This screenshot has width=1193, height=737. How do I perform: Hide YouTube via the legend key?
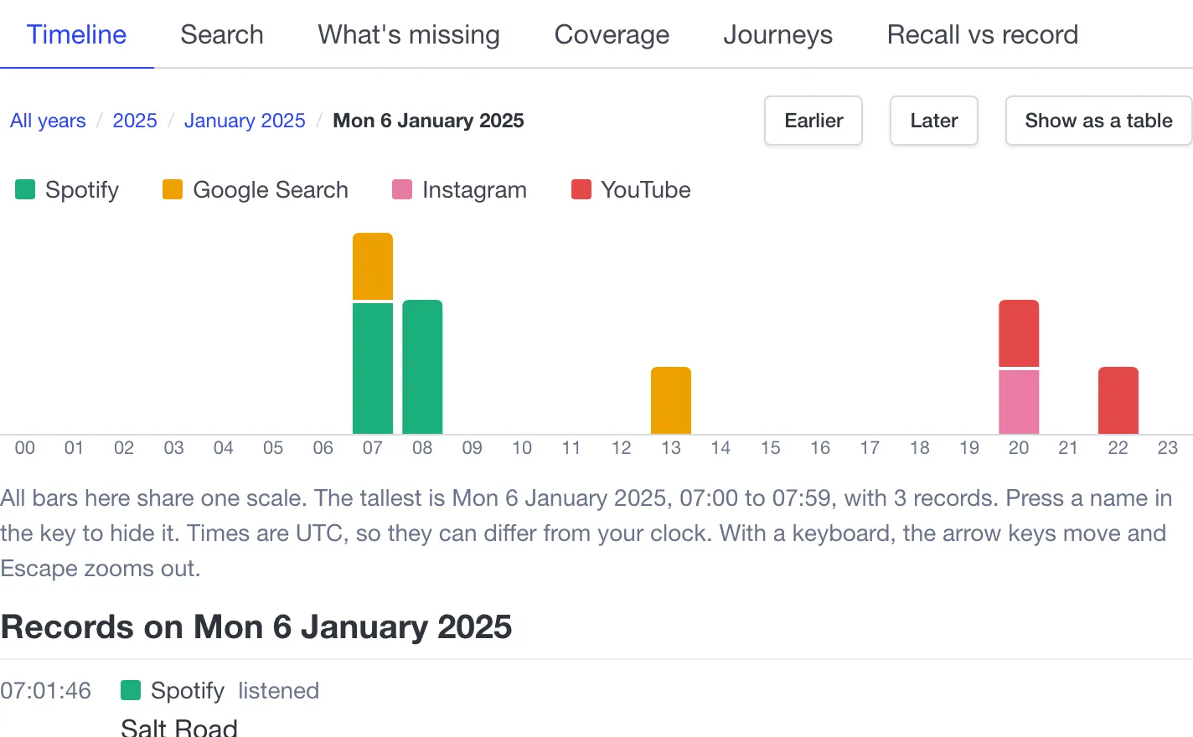click(x=631, y=190)
